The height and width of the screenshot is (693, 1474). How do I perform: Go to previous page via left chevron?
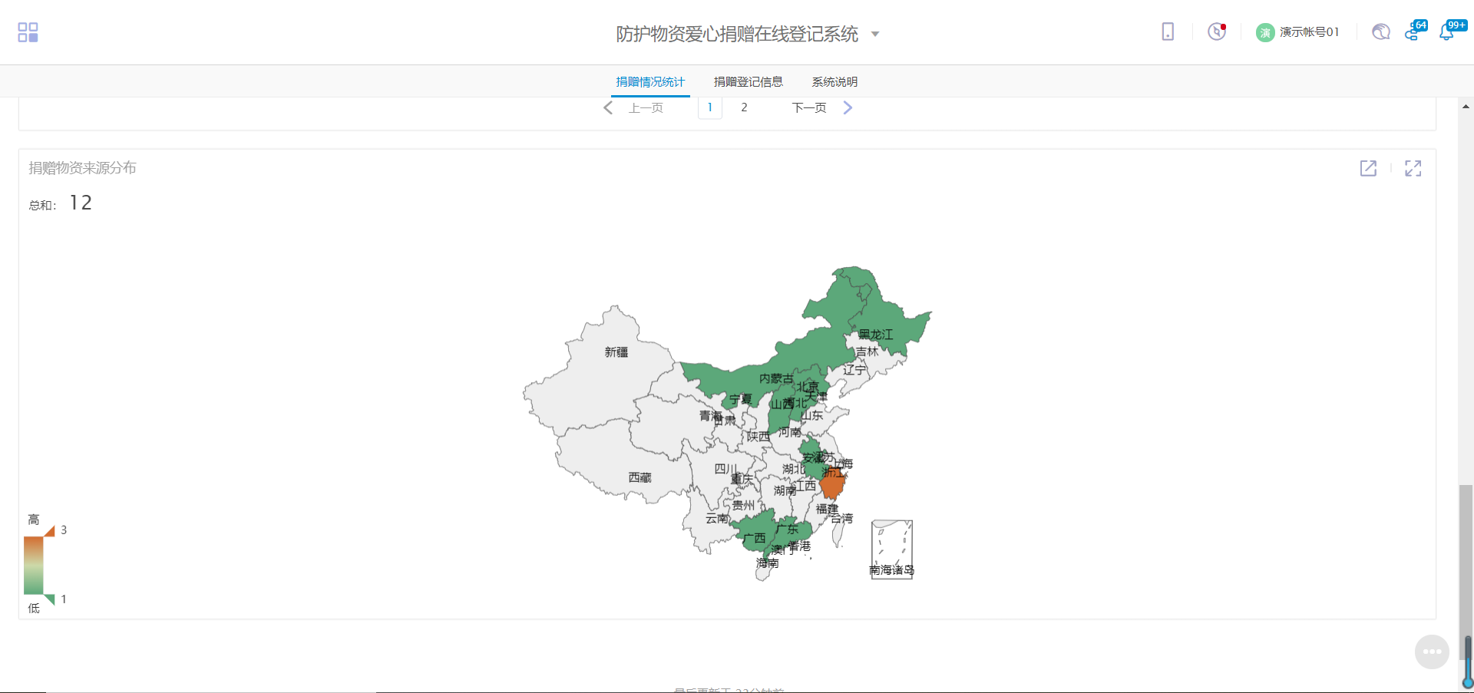608,108
